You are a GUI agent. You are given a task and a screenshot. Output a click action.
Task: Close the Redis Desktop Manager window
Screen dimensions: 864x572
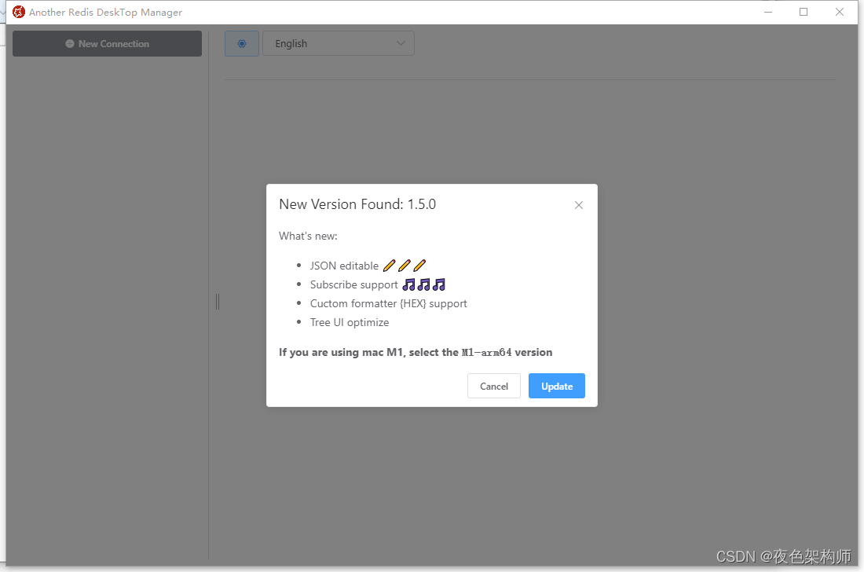(x=839, y=12)
